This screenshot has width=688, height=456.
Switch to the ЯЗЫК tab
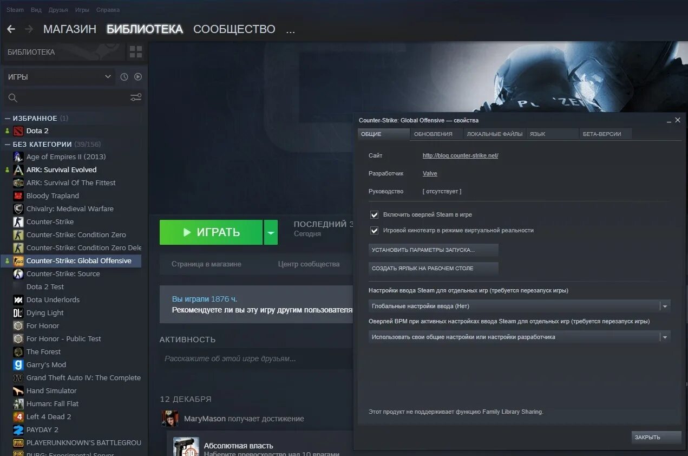[553, 134]
